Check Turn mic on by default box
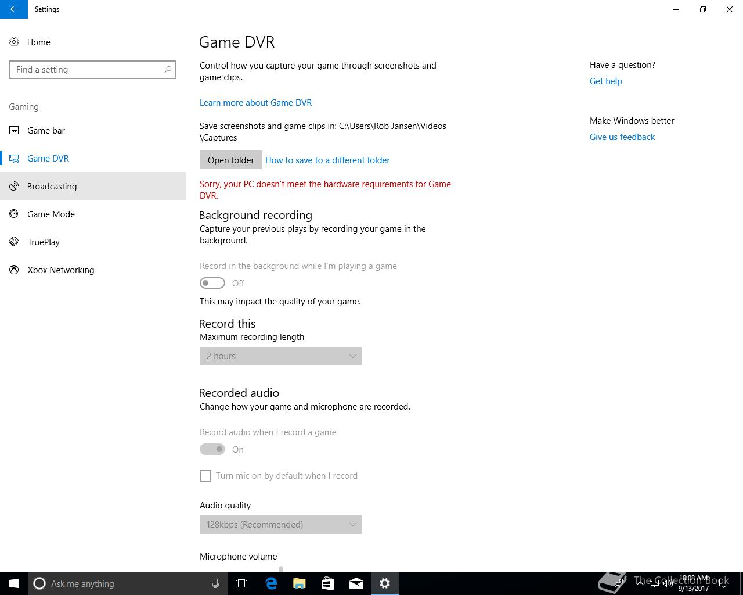743x595 pixels. coord(205,476)
